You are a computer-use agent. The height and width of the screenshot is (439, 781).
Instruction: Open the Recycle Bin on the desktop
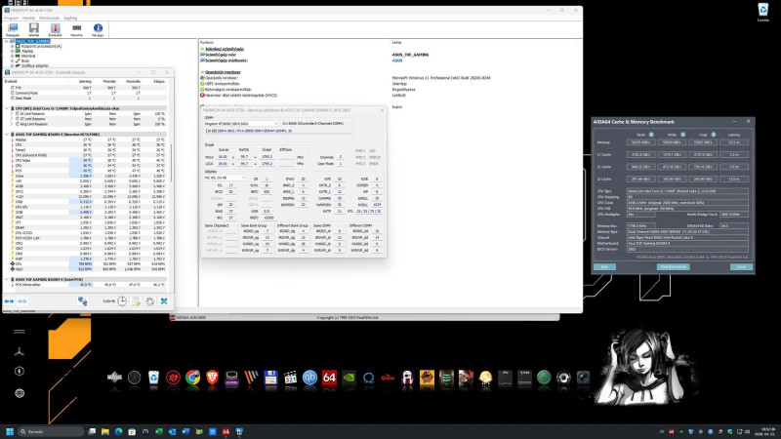point(763,12)
